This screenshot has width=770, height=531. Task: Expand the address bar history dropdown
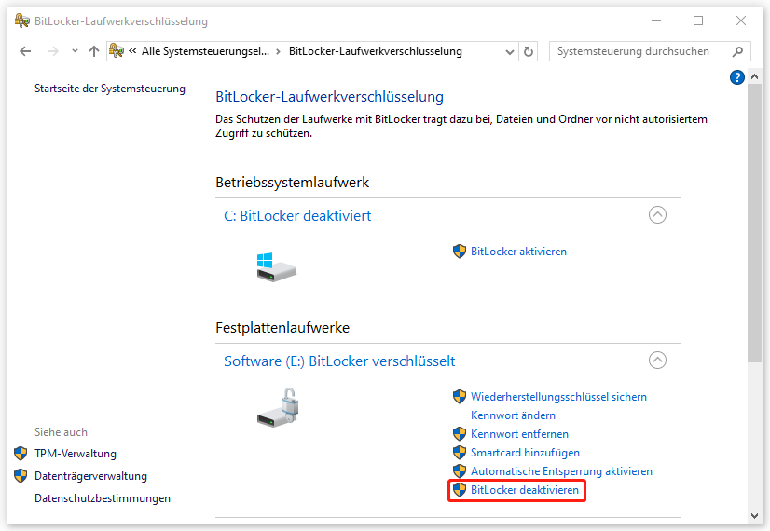pyautogui.click(x=510, y=51)
